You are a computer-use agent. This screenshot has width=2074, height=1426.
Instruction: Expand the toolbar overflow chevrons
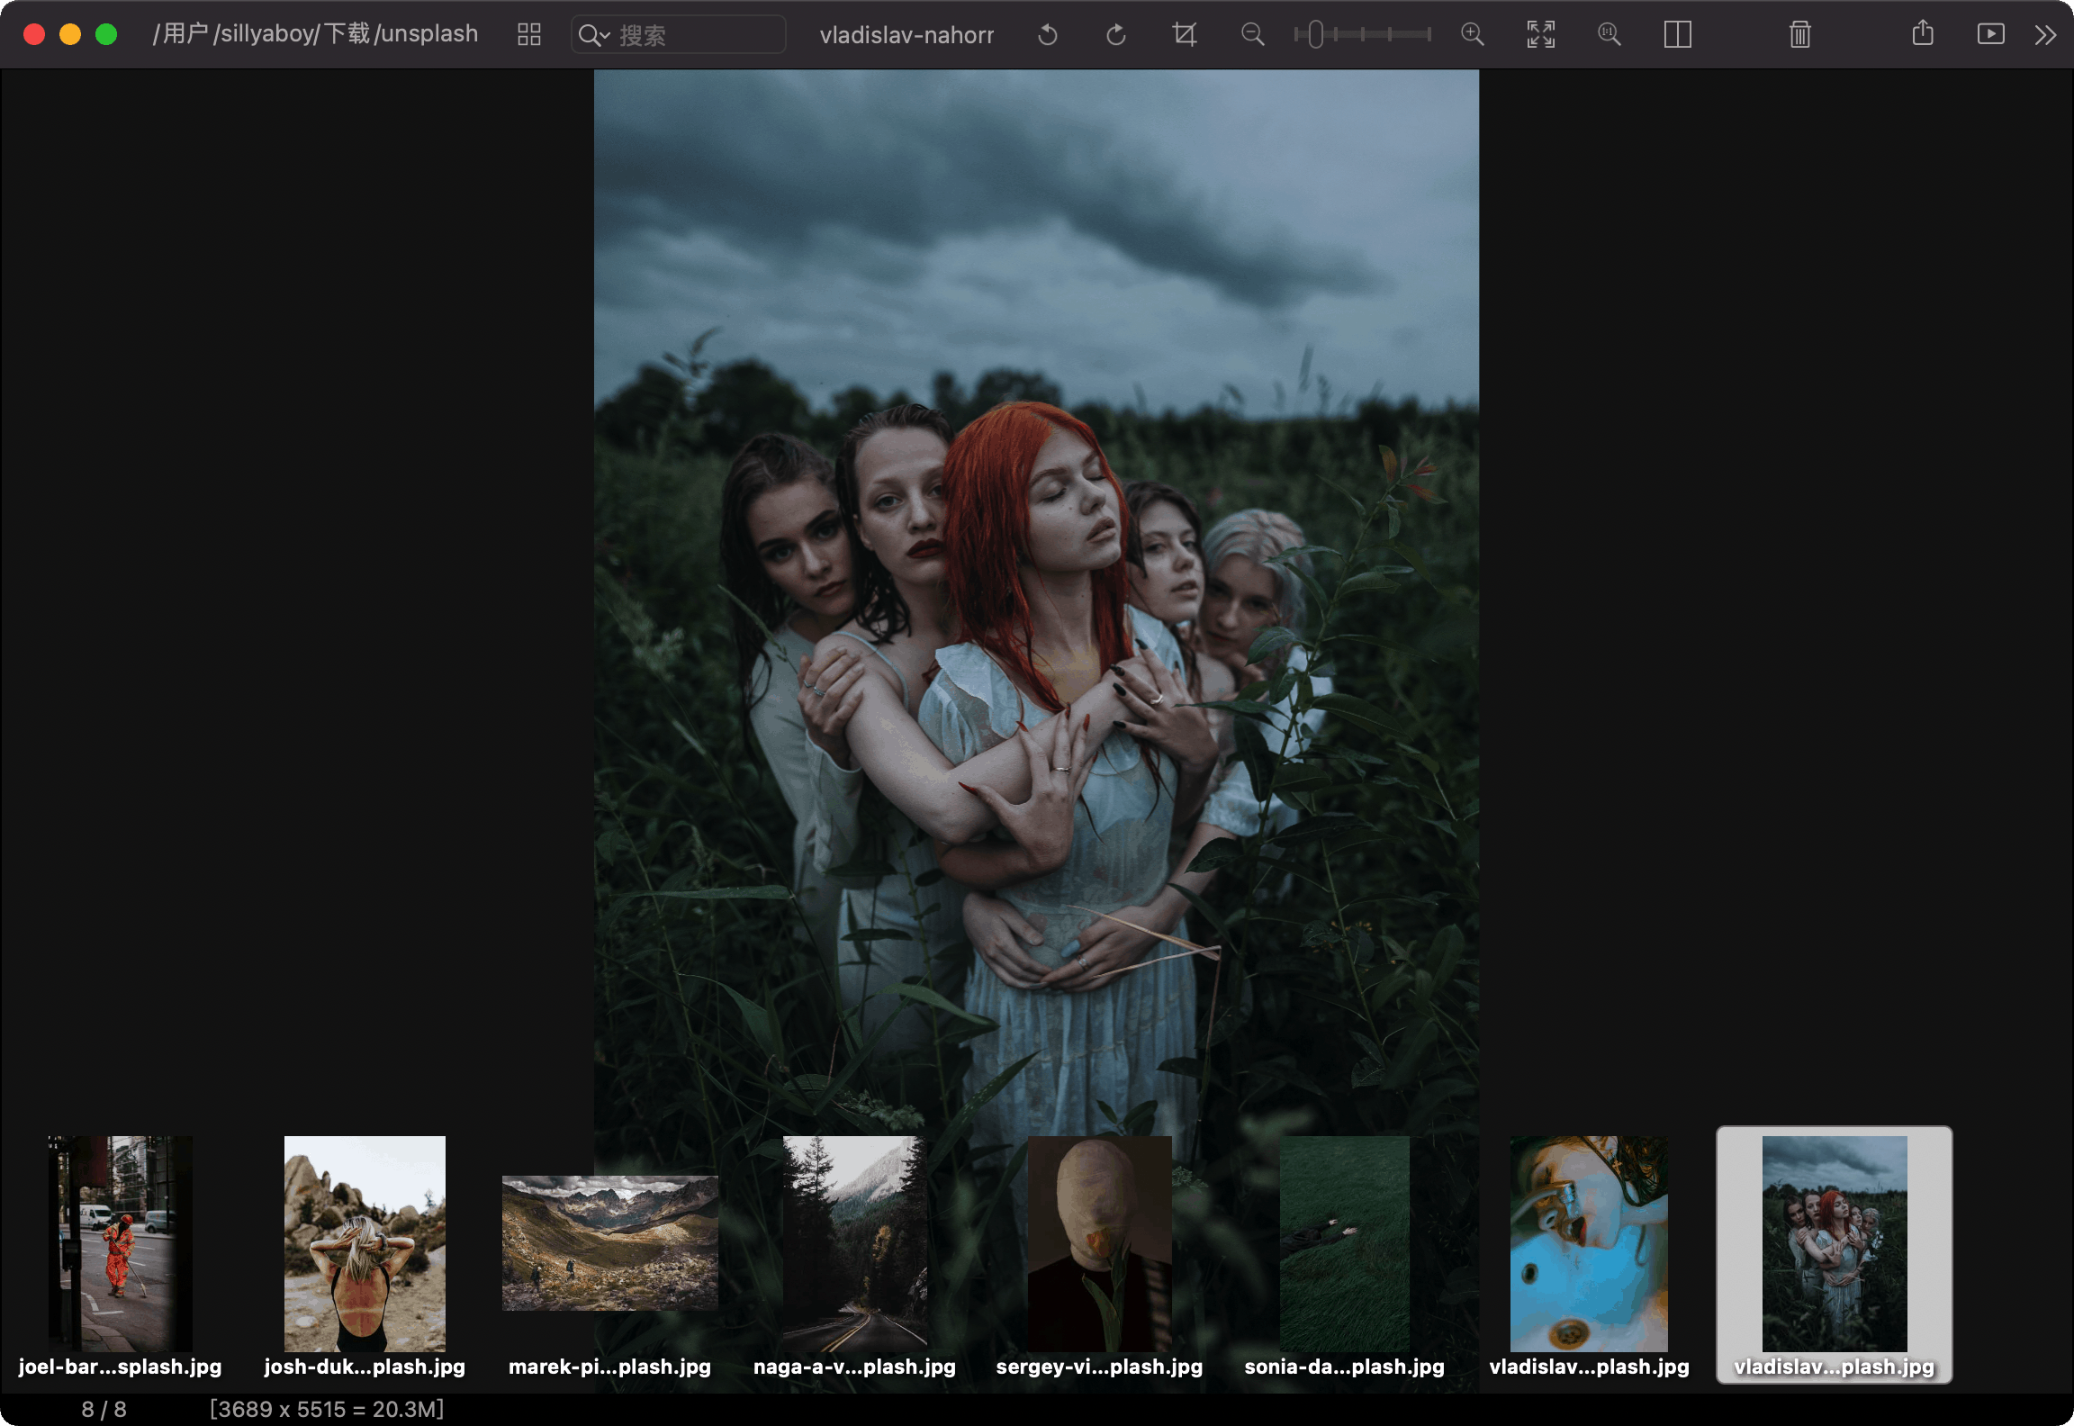2045,35
